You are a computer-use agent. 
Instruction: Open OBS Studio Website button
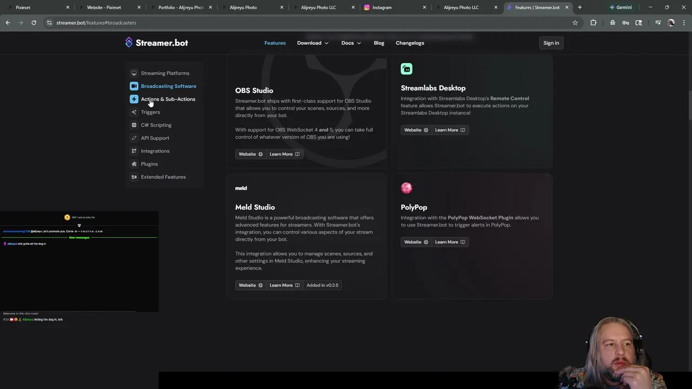250,154
